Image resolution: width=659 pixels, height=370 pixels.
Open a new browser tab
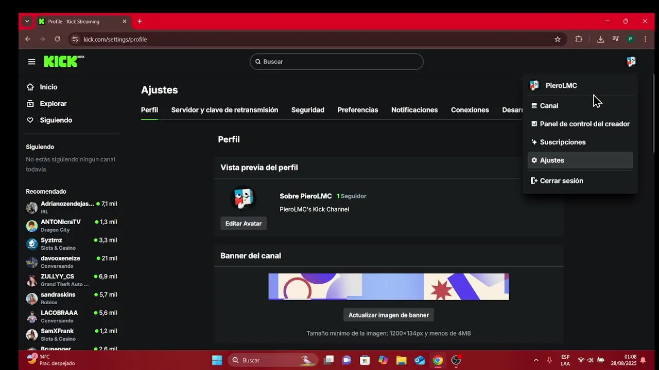tap(140, 22)
